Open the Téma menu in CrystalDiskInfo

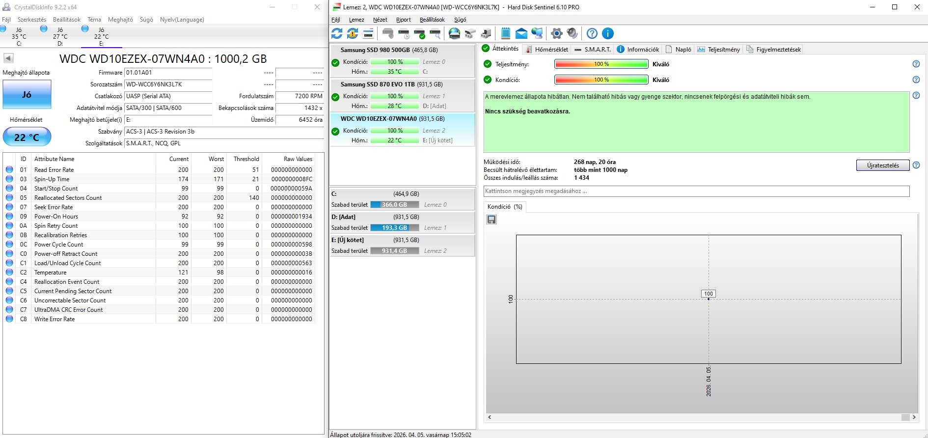coord(94,20)
